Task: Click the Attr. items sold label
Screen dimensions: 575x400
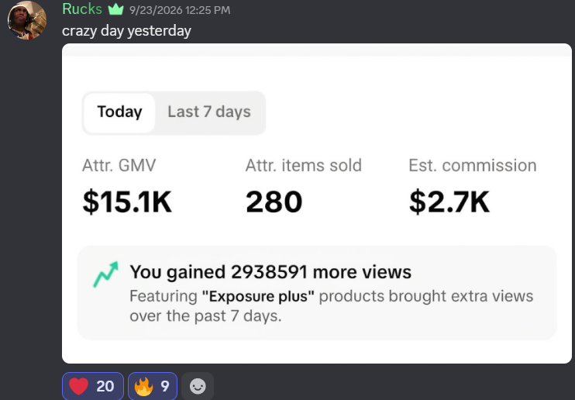Action: [304, 165]
